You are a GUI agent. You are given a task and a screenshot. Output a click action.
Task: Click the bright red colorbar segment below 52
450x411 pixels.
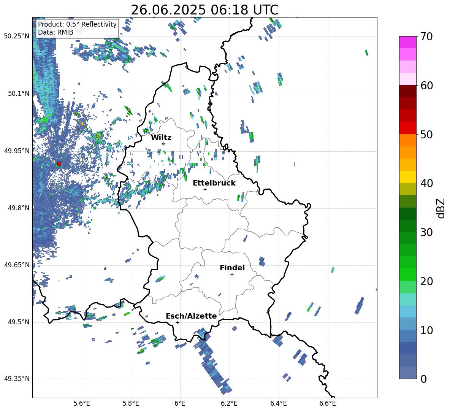click(407, 128)
